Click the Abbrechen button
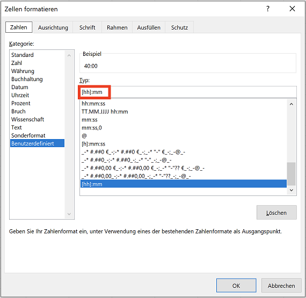This screenshot has height=298, width=306. pos(281,286)
